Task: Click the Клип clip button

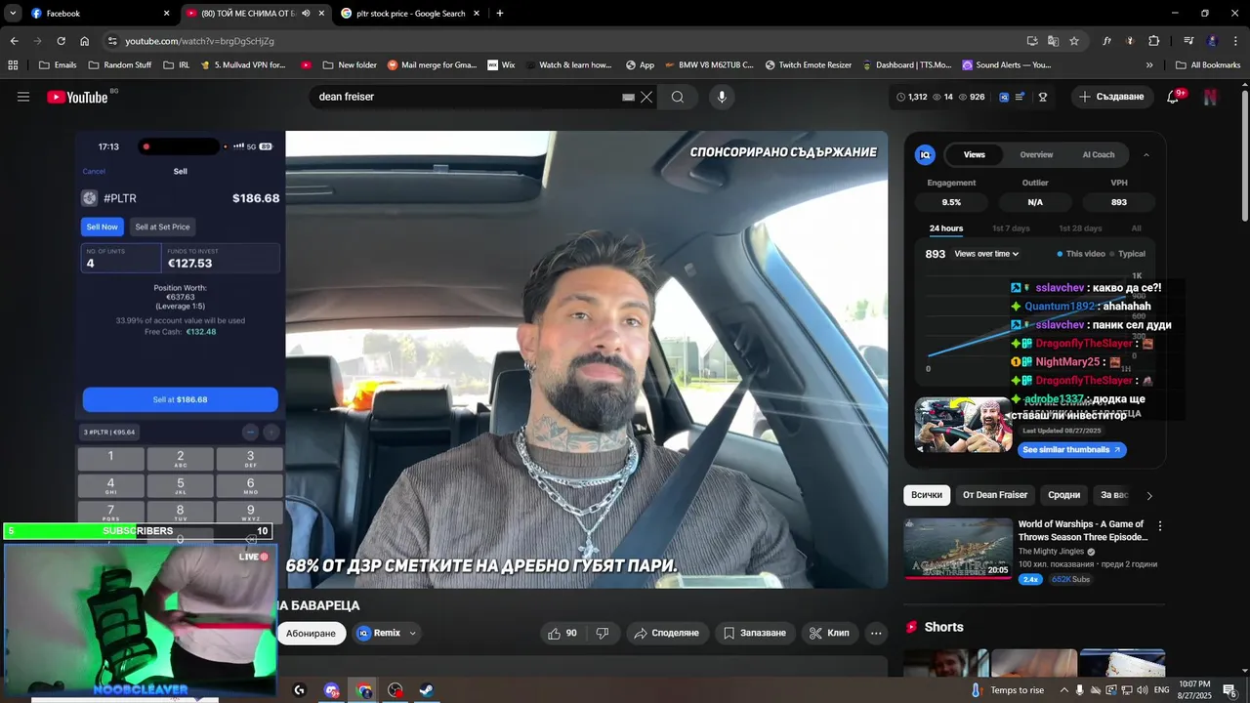Action: (x=830, y=633)
